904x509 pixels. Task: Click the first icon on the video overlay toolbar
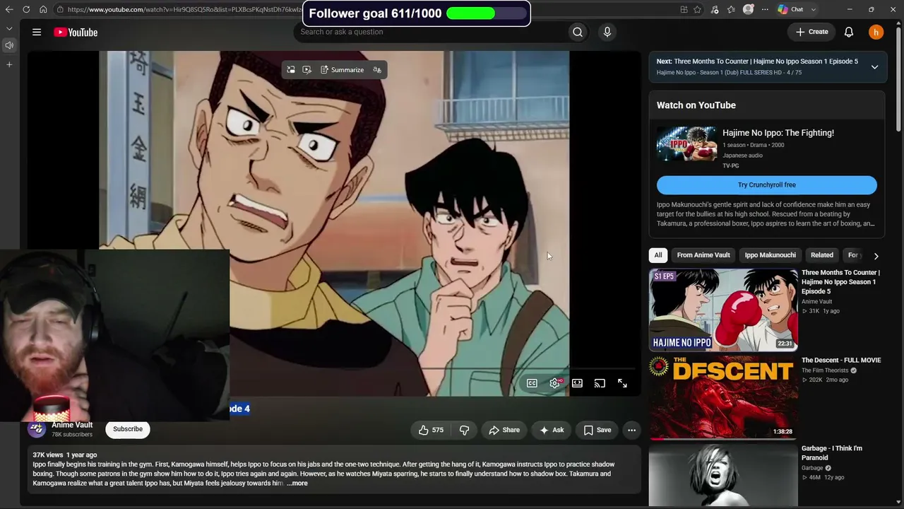click(x=290, y=70)
